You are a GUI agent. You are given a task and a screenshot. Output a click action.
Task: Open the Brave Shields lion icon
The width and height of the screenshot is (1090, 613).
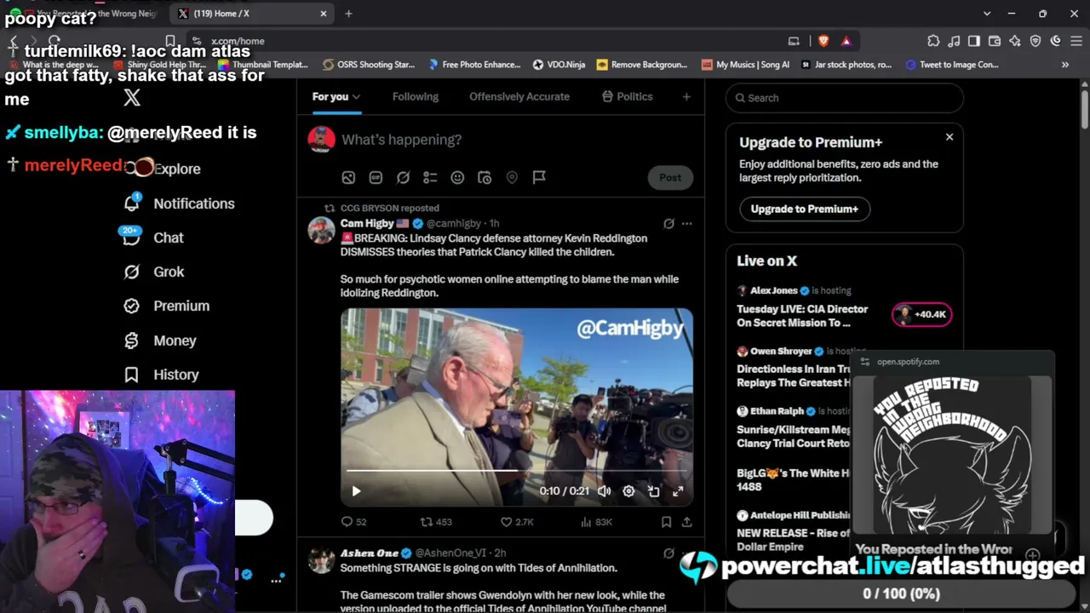pos(823,41)
